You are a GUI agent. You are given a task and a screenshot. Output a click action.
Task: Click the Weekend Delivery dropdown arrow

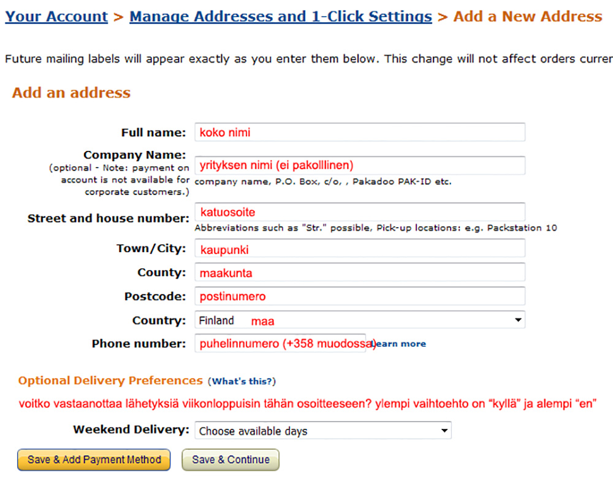(x=444, y=430)
